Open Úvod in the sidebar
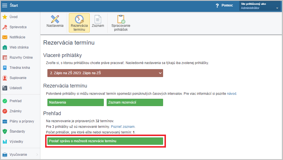 coord(14,17)
